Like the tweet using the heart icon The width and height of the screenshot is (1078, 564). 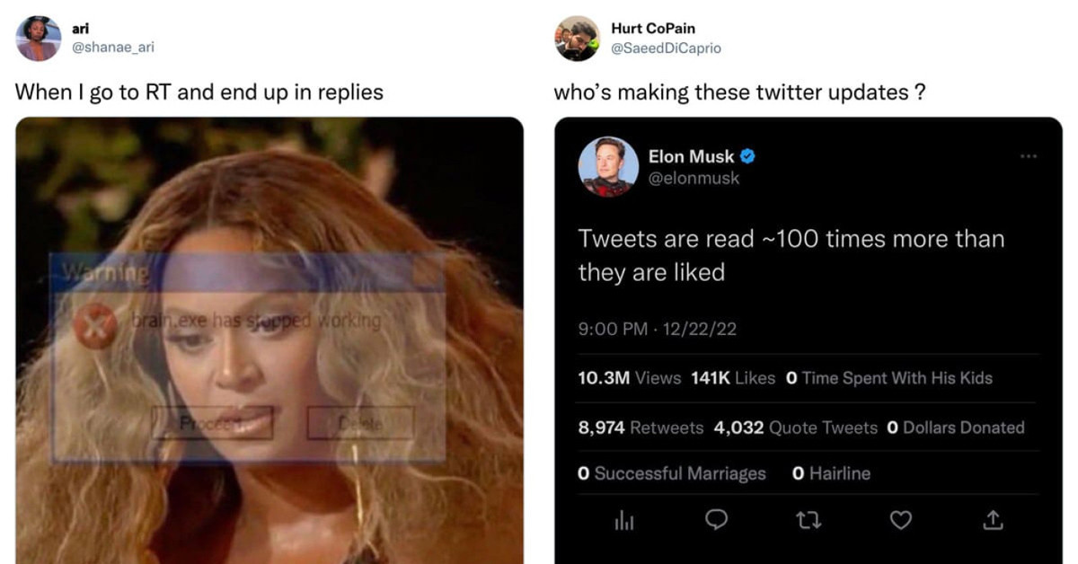(901, 521)
